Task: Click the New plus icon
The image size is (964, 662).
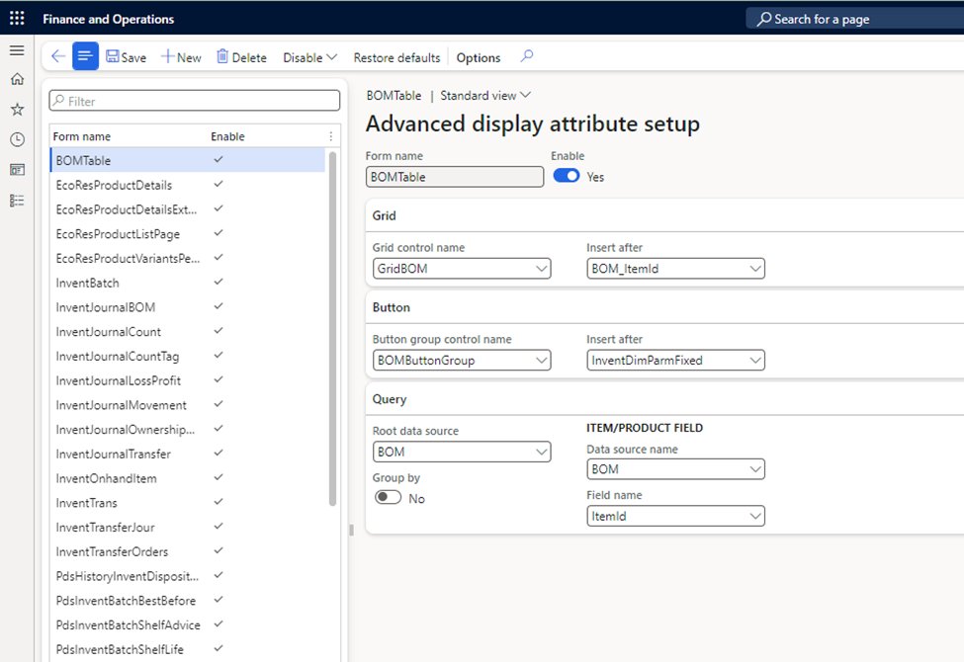Action: (167, 56)
